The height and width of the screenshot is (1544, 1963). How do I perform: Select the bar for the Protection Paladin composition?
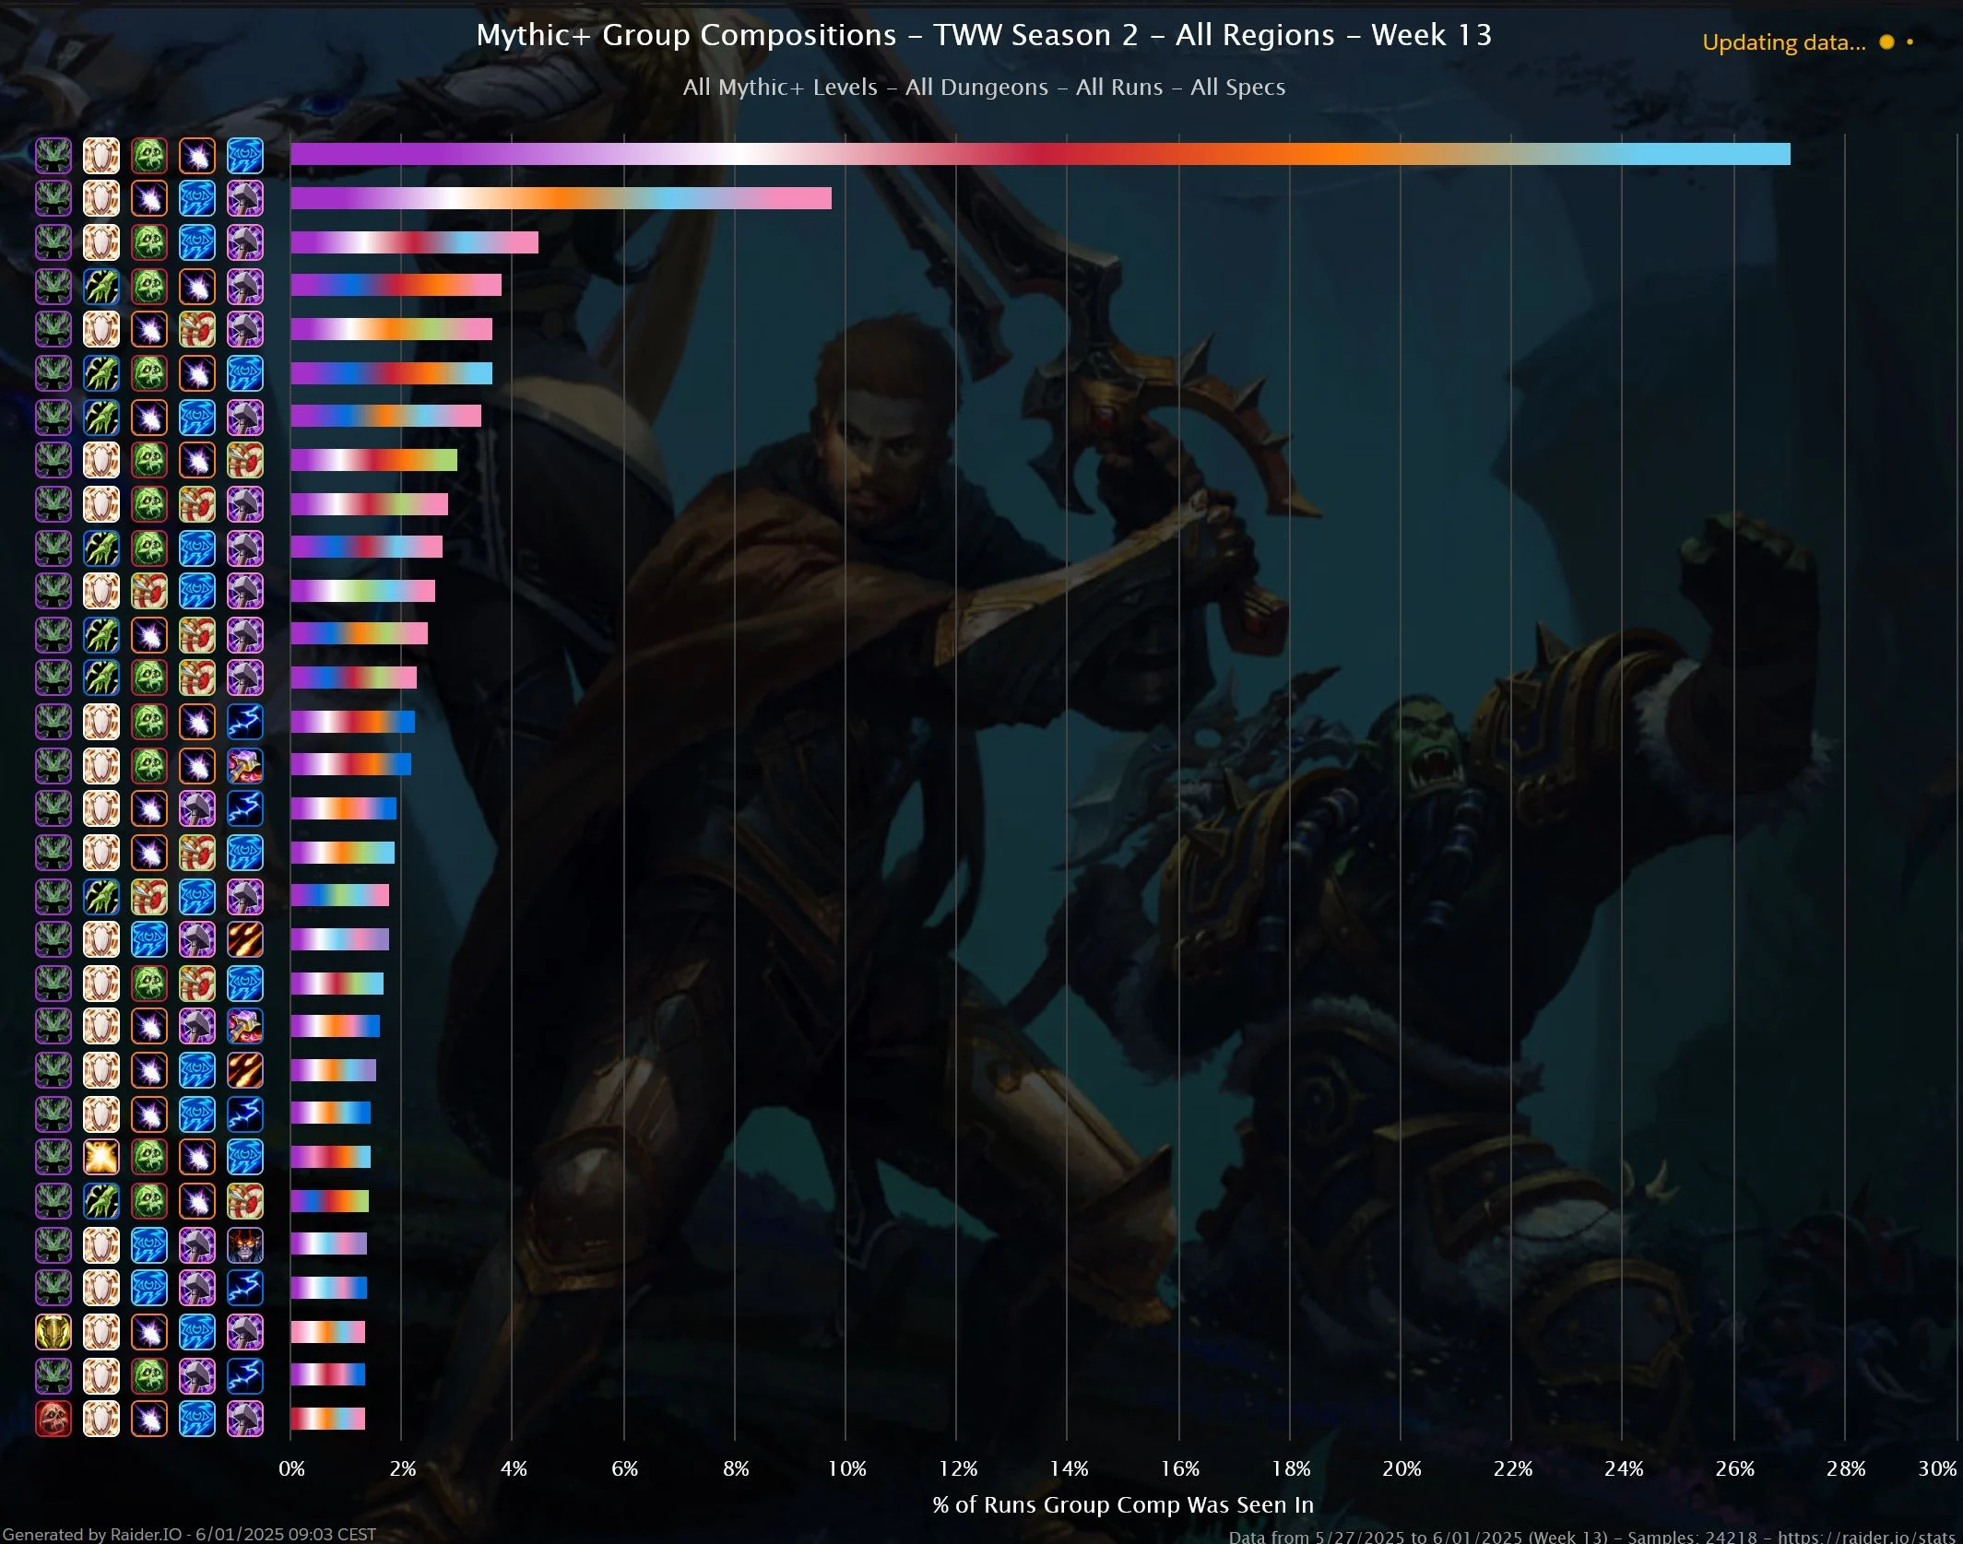click(327, 1331)
